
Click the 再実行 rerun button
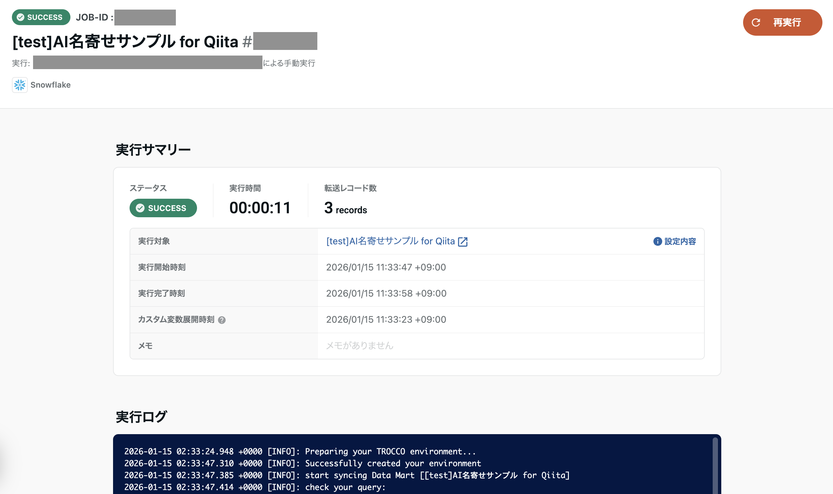782,22
